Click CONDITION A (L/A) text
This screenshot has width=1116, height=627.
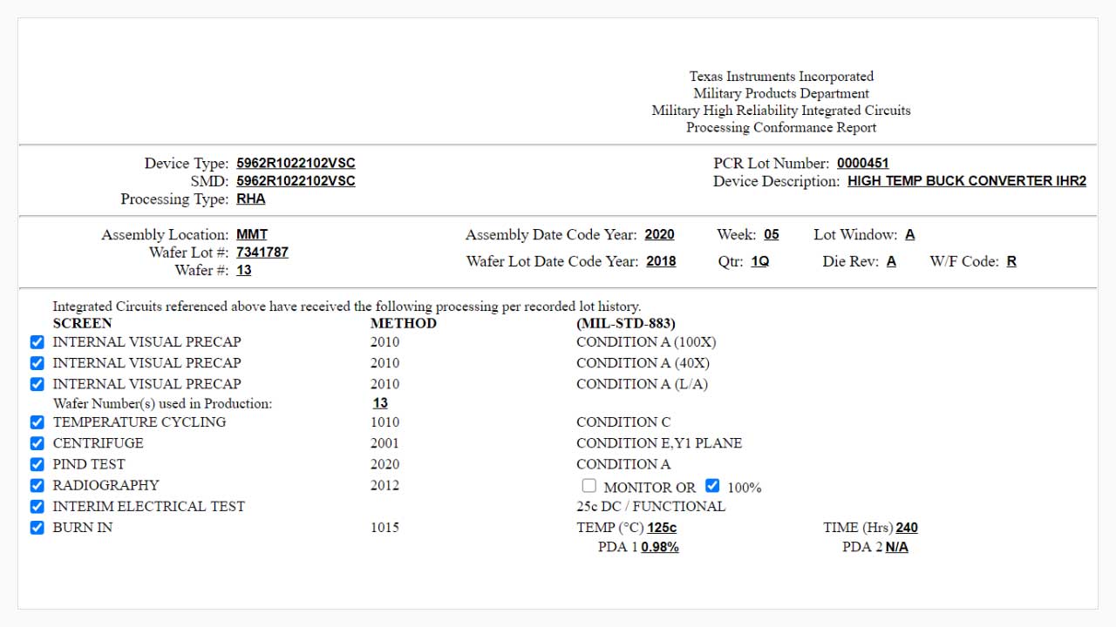coord(643,384)
